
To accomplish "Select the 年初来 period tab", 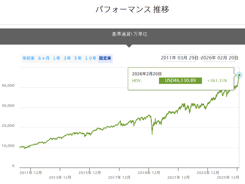I will 28,58.
